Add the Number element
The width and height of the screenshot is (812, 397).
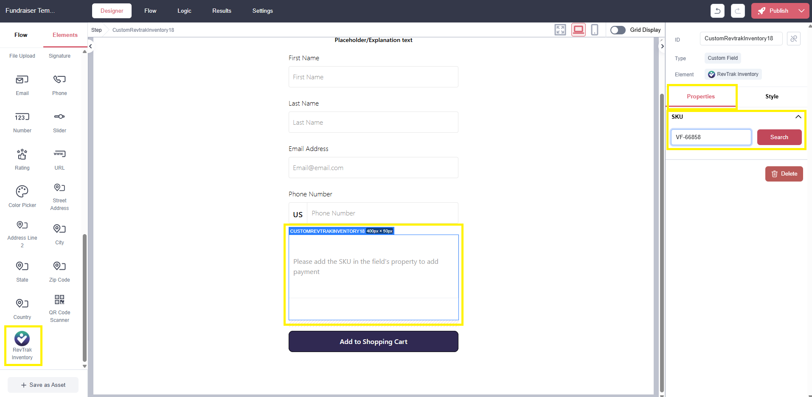pyautogui.click(x=22, y=123)
